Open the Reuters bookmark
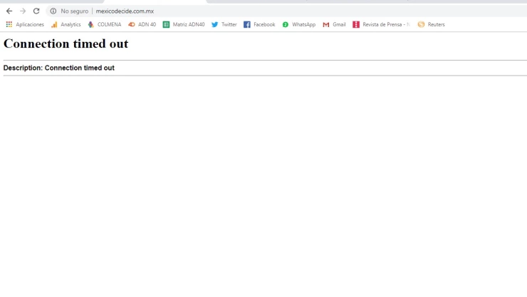527x297 pixels. [431, 24]
